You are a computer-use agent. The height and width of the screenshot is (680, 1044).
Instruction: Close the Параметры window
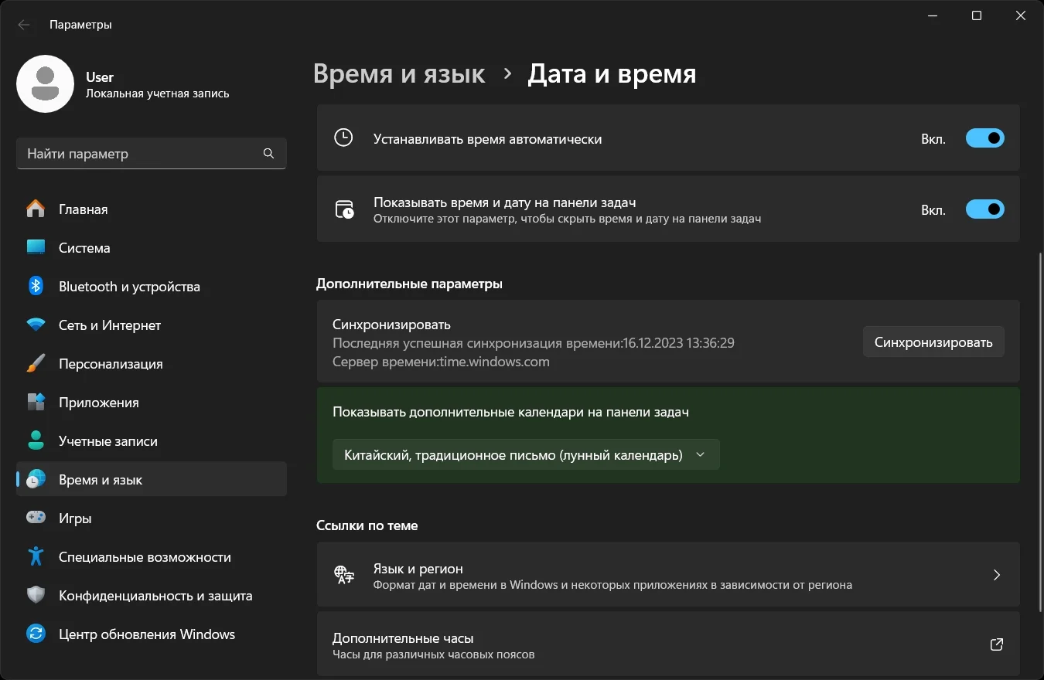[x=1021, y=16]
